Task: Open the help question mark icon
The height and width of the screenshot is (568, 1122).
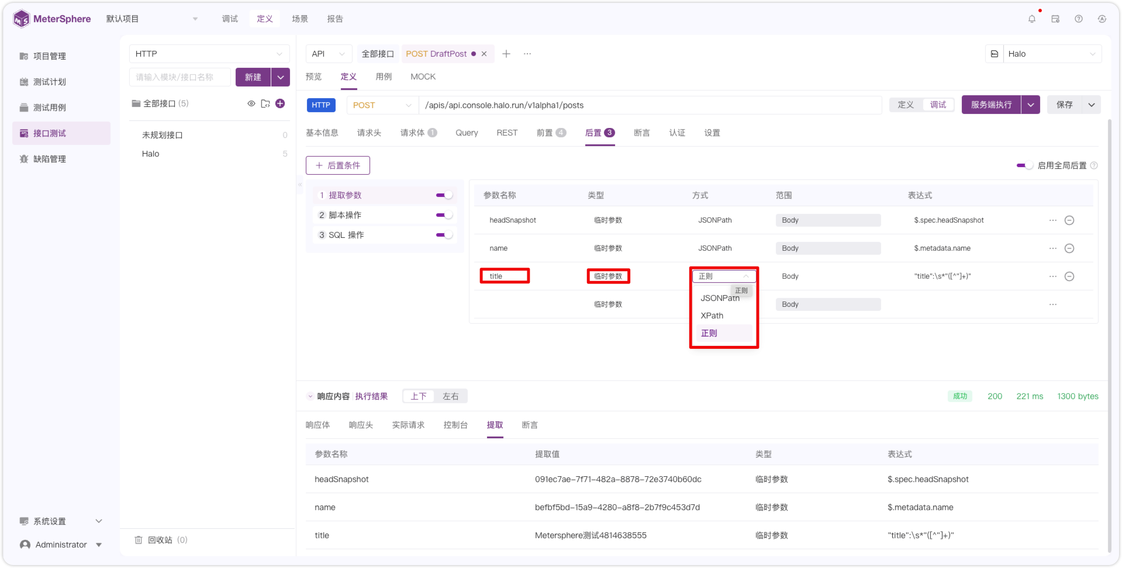Action: coord(1079,19)
